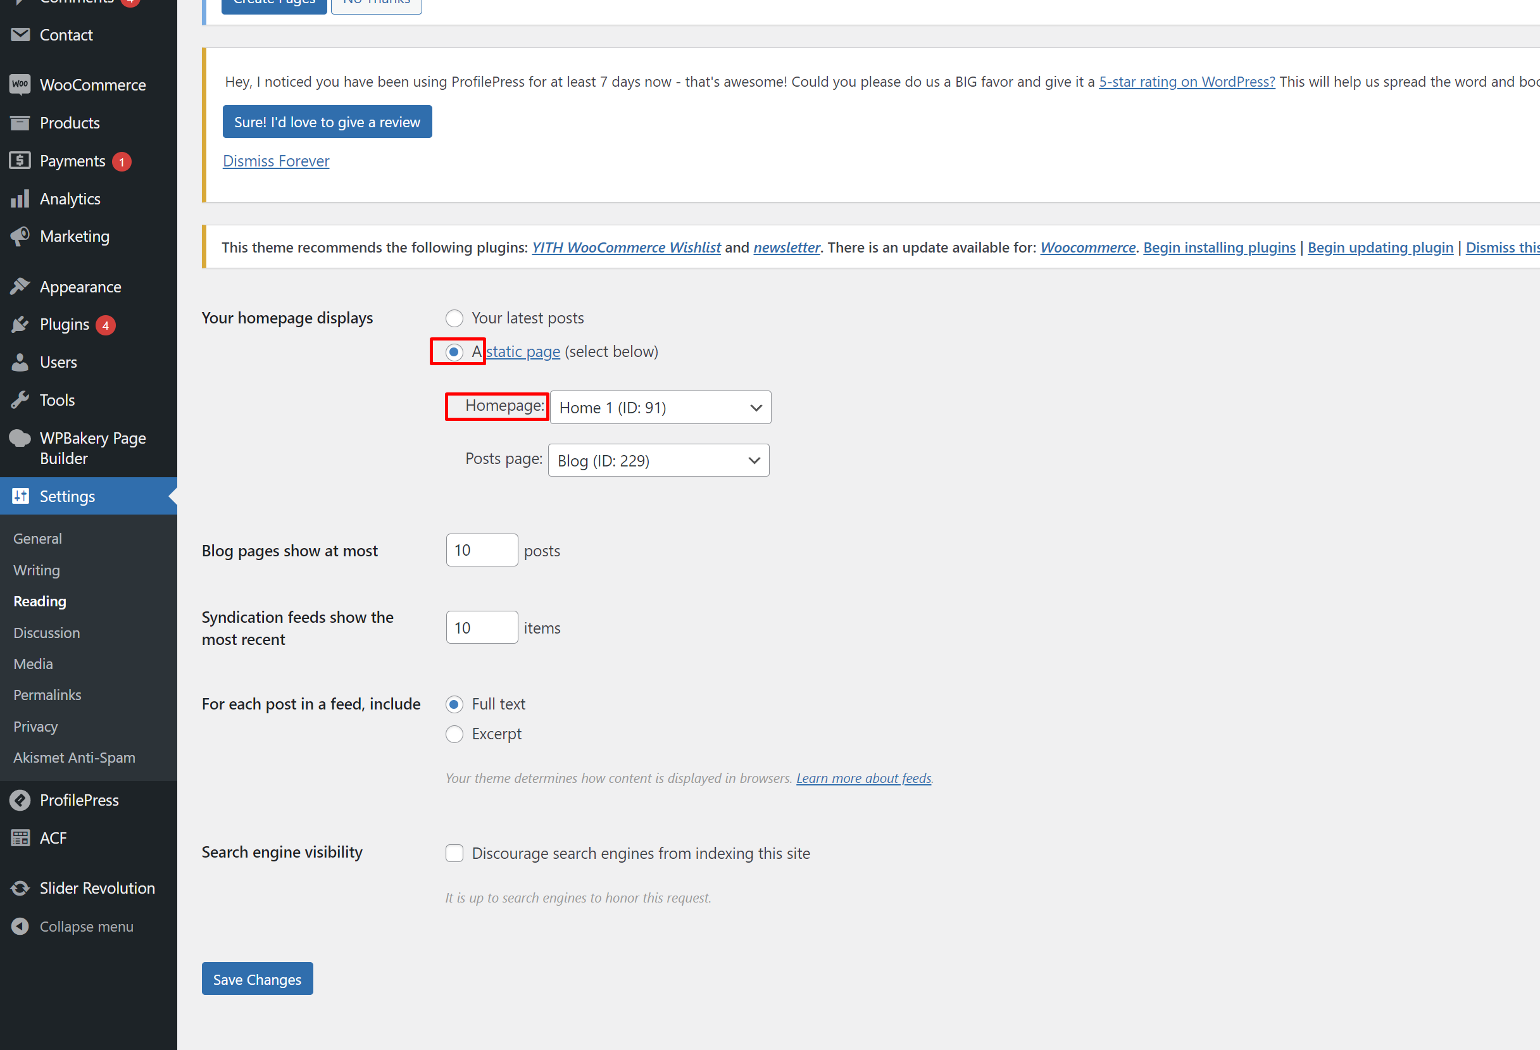The image size is (1540, 1050).
Task: Open 5-star rating on WordPress link
Action: 1187,82
